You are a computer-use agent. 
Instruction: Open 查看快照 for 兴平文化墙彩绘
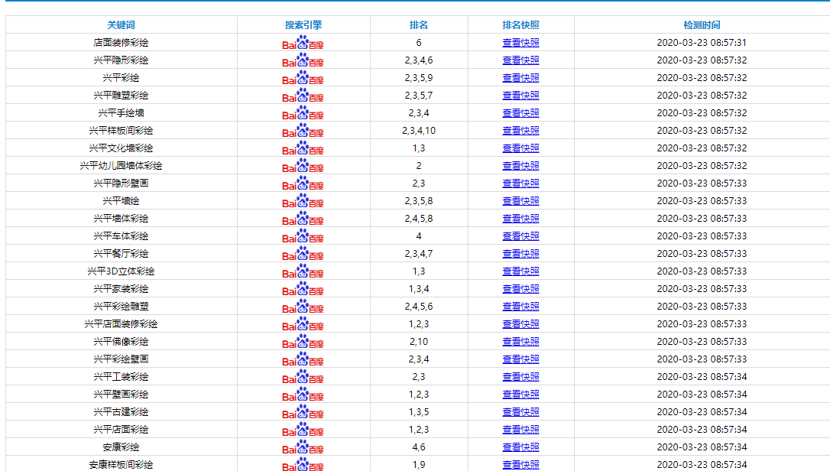pyautogui.click(x=521, y=148)
